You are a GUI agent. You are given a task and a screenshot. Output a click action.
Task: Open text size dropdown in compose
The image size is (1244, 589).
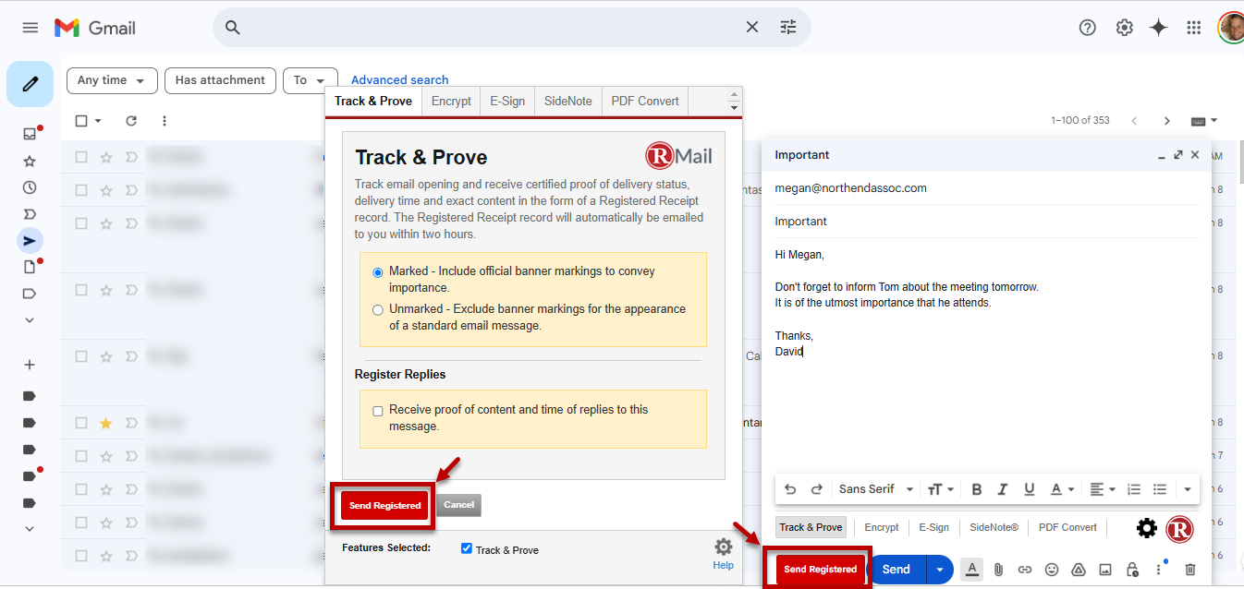940,489
